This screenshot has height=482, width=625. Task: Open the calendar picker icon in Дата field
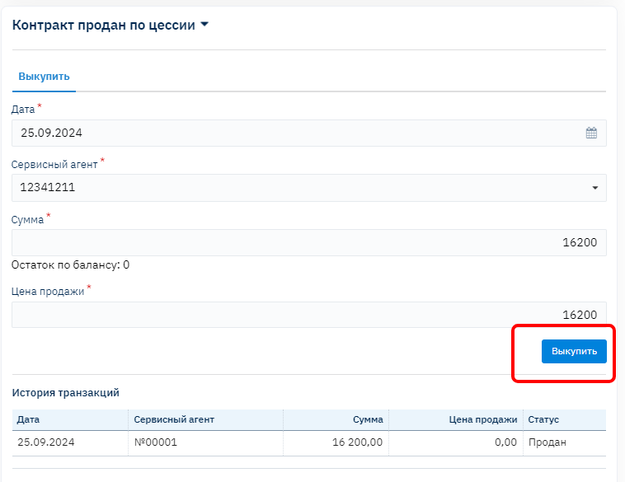591,133
